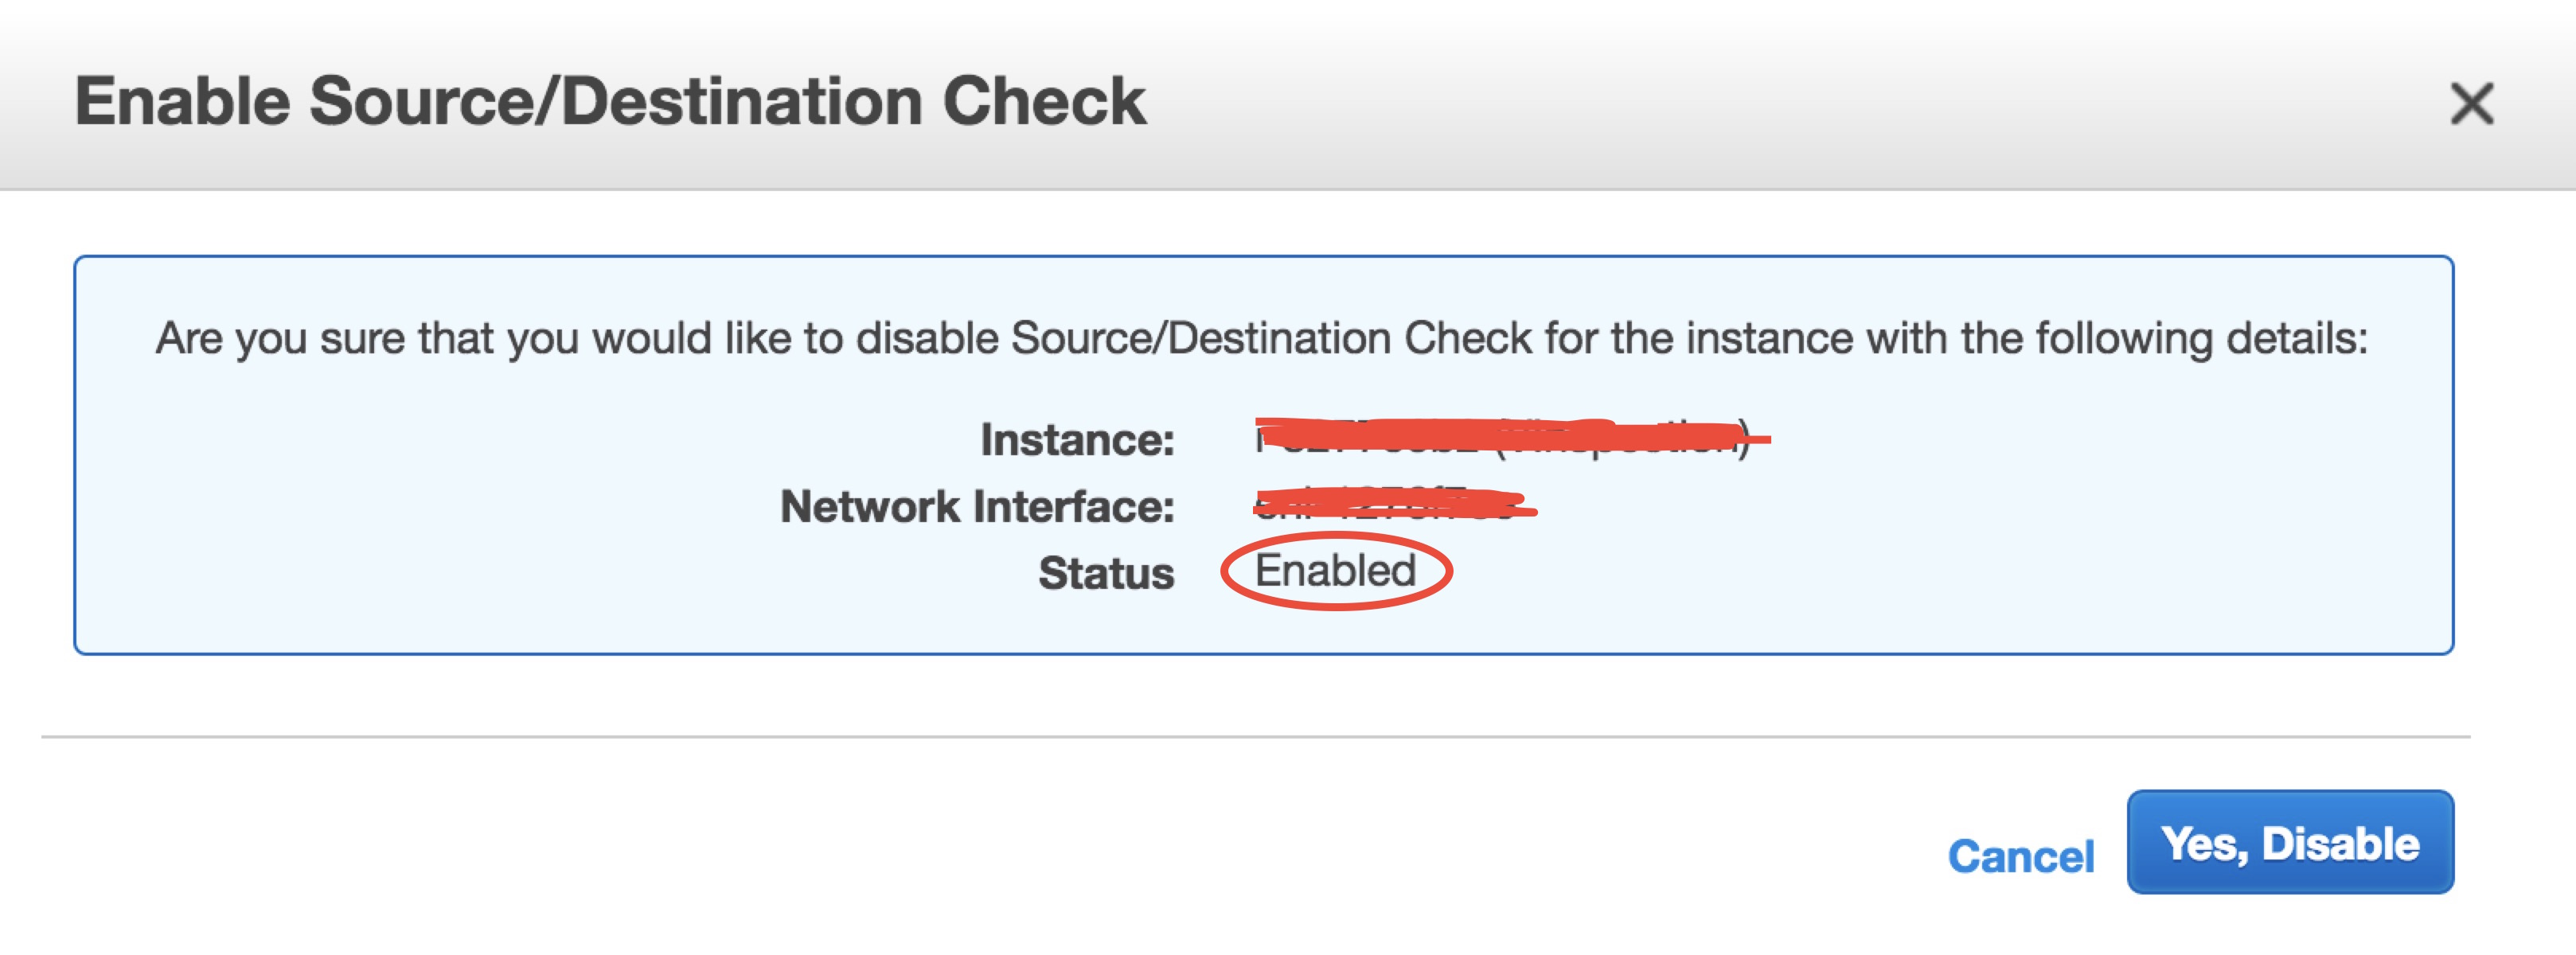
Task: Click the Instance field label
Action: point(1075,440)
